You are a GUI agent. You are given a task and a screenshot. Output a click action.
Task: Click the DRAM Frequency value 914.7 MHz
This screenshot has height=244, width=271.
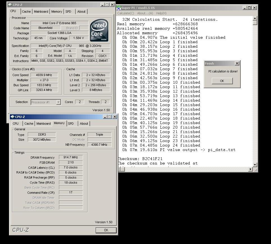(71, 157)
